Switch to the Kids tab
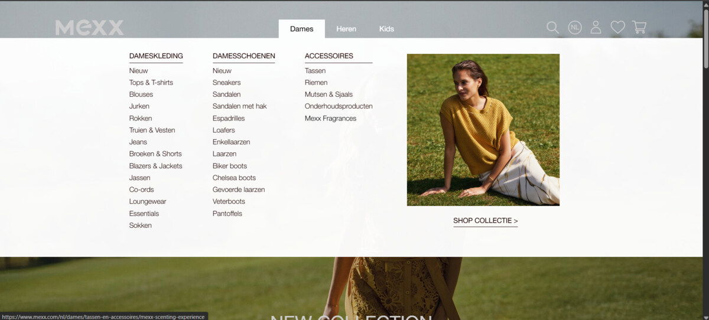The image size is (709, 320). click(386, 29)
